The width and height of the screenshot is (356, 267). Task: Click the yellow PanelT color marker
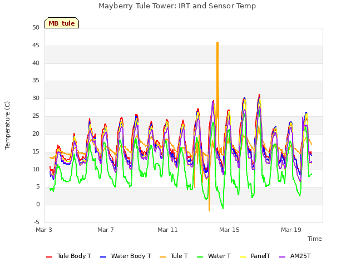point(243,257)
